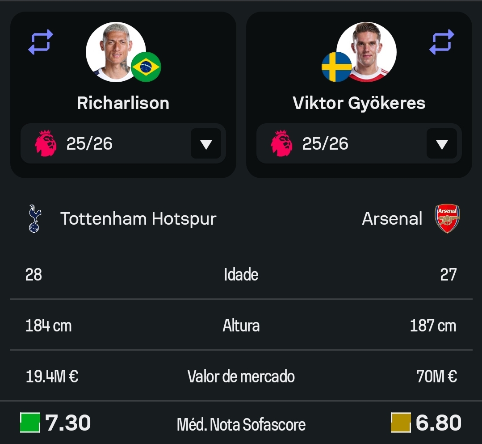
Task: Click Richarlison's Premier League lion logo
Action: click(x=46, y=143)
